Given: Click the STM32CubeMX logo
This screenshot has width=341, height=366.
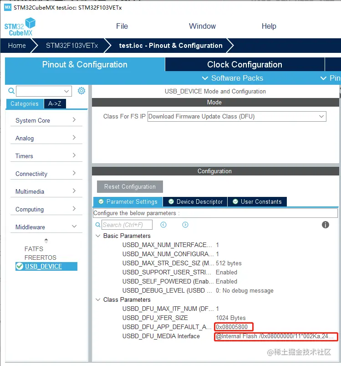Looking at the screenshot, I should coord(20,26).
